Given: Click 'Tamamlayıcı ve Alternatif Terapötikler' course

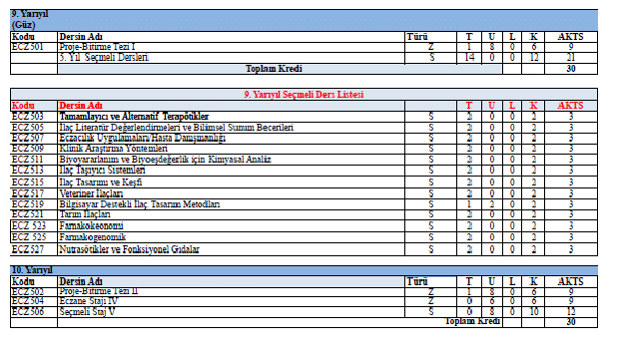Looking at the screenshot, I should pos(134,117).
